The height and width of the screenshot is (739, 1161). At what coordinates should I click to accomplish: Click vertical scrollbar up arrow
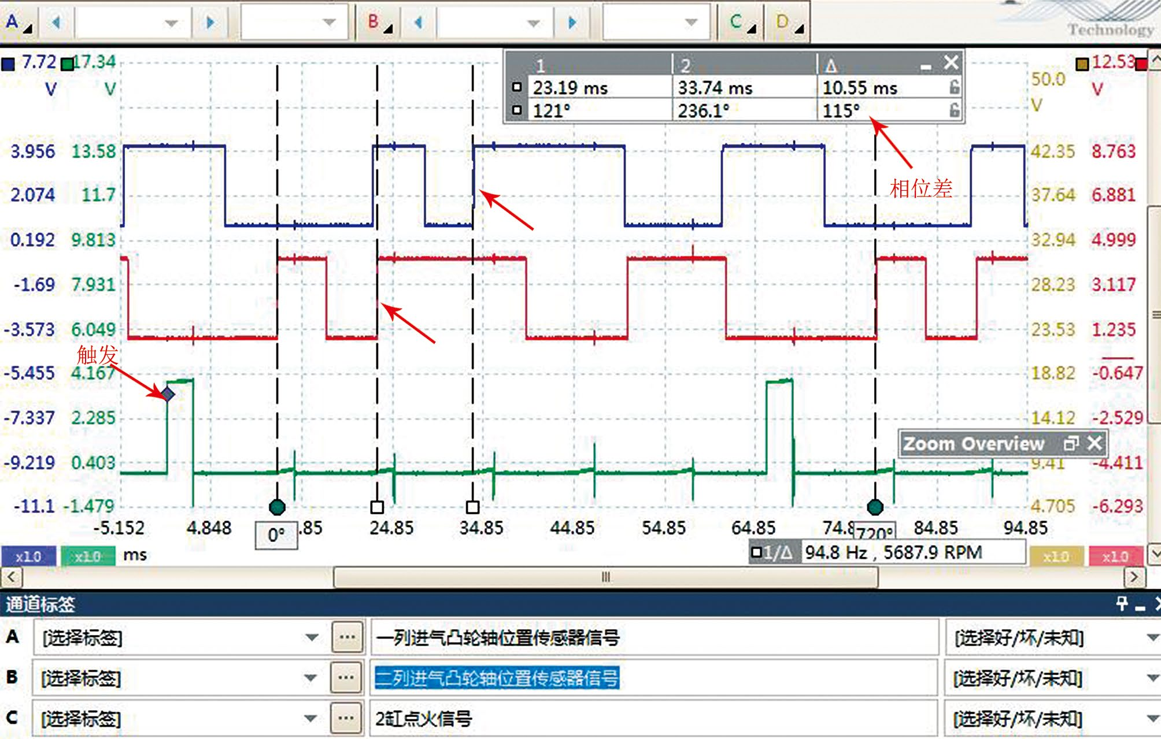tap(1154, 60)
